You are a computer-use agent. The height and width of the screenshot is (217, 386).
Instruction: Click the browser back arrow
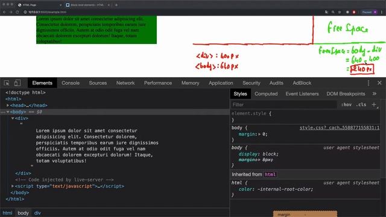[4, 12]
